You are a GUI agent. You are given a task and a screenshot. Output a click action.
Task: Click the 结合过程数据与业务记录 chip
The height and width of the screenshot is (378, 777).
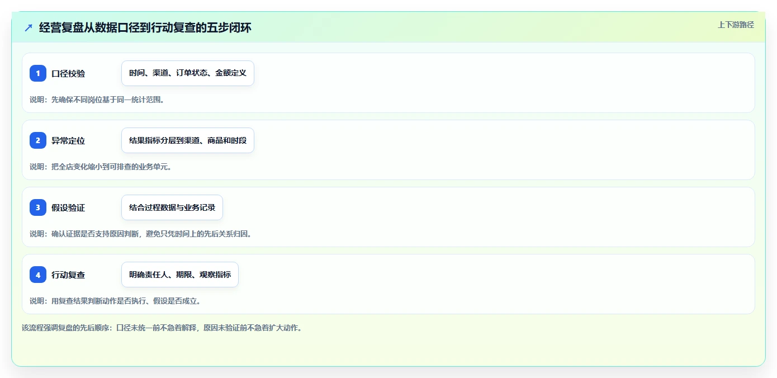coord(172,207)
